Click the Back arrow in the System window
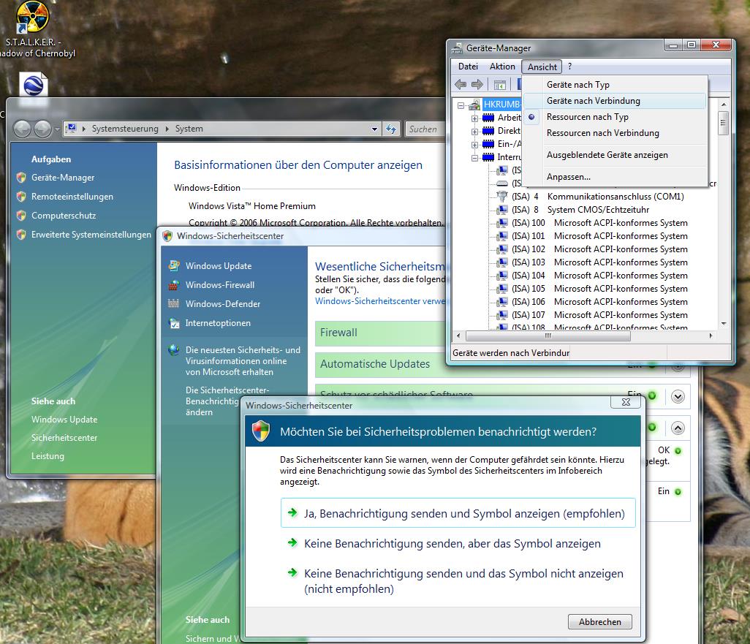Viewport: 750px width, 644px height. click(22, 129)
